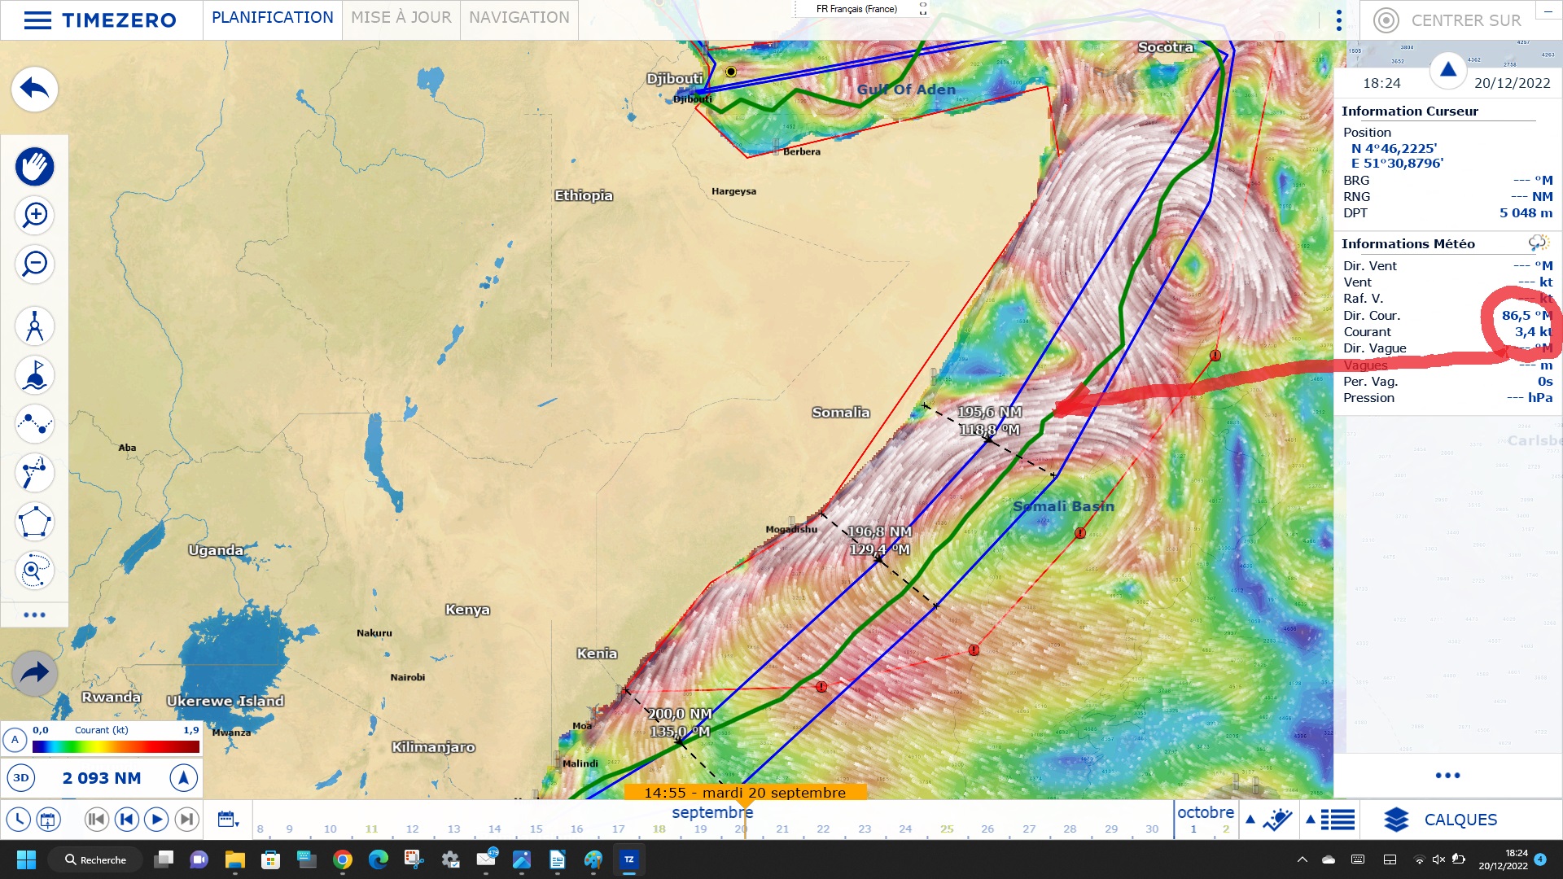Image resolution: width=1563 pixels, height=879 pixels.
Task: Select the polygon boundary area tool
Action: [34, 522]
